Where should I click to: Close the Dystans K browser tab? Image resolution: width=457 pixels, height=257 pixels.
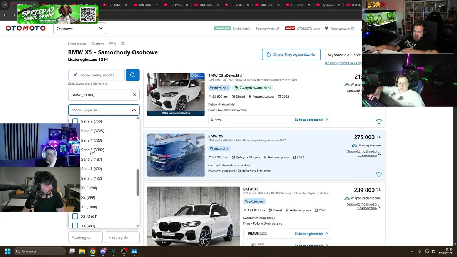pyautogui.click(x=339, y=5)
